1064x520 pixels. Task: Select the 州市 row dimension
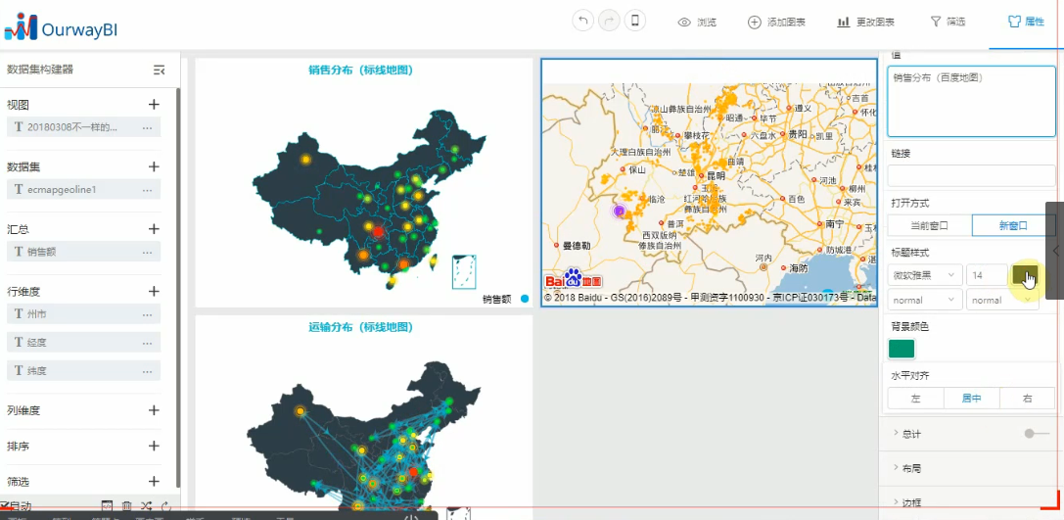83,314
